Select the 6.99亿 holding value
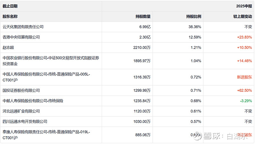This screenshot has height=144, width=255. pos(145,27)
